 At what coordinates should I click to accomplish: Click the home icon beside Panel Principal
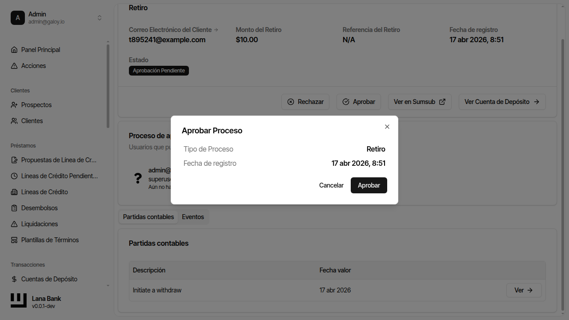tap(14, 50)
